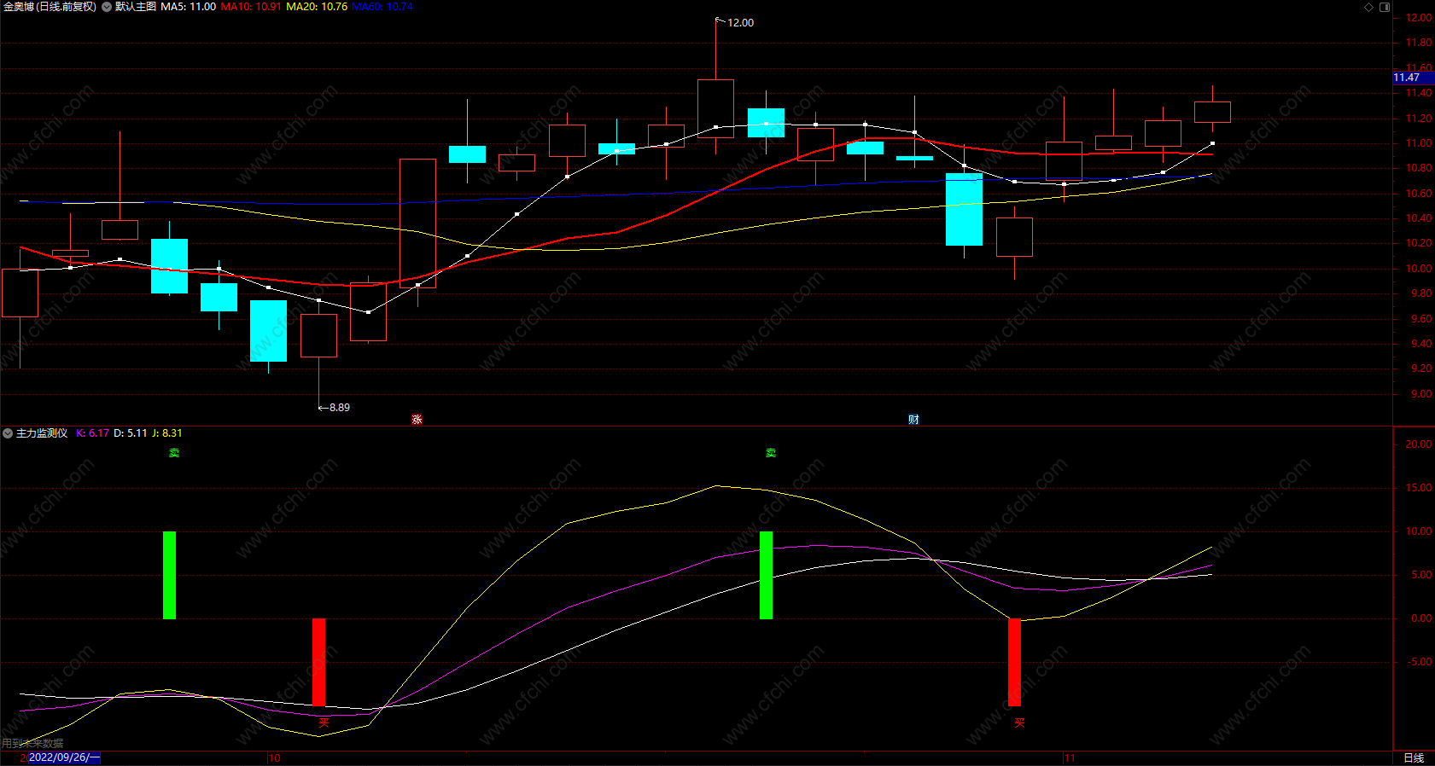Viewport: 1435px width, 766px height.
Task: Click the -5.00 indicator axis label
Action: pos(1420,662)
